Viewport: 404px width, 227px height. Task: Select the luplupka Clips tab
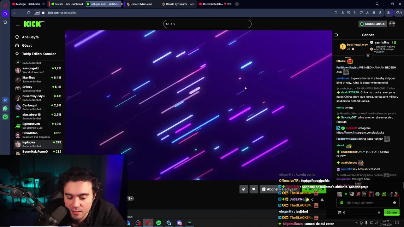tap(103, 4)
